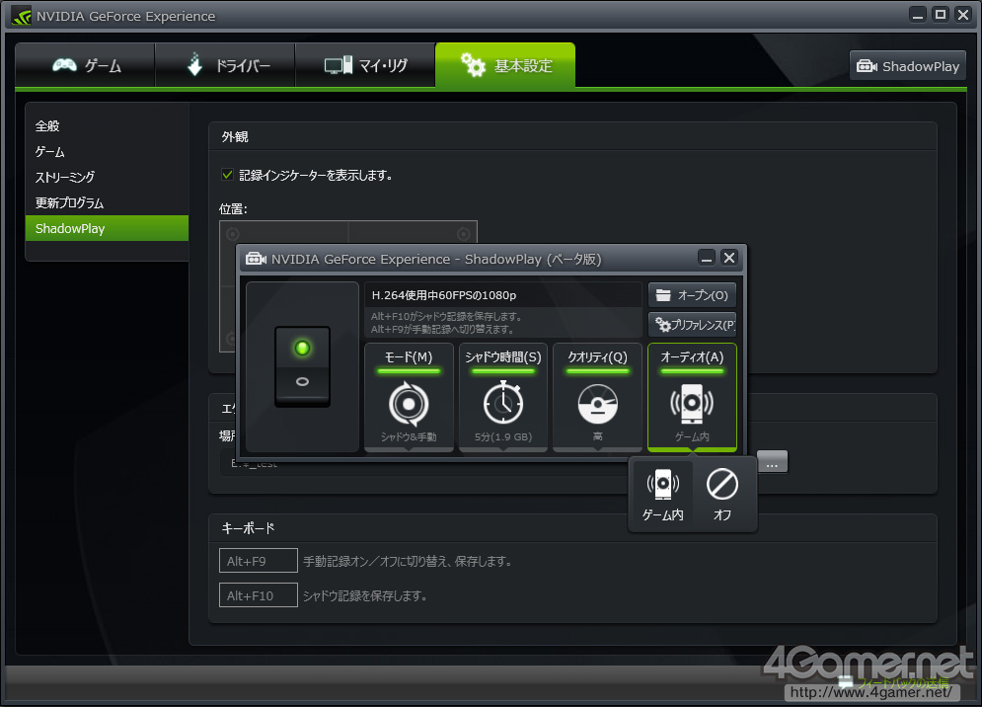
Task: Click the NVIDIA logo in title bar
Action: [x=22, y=16]
